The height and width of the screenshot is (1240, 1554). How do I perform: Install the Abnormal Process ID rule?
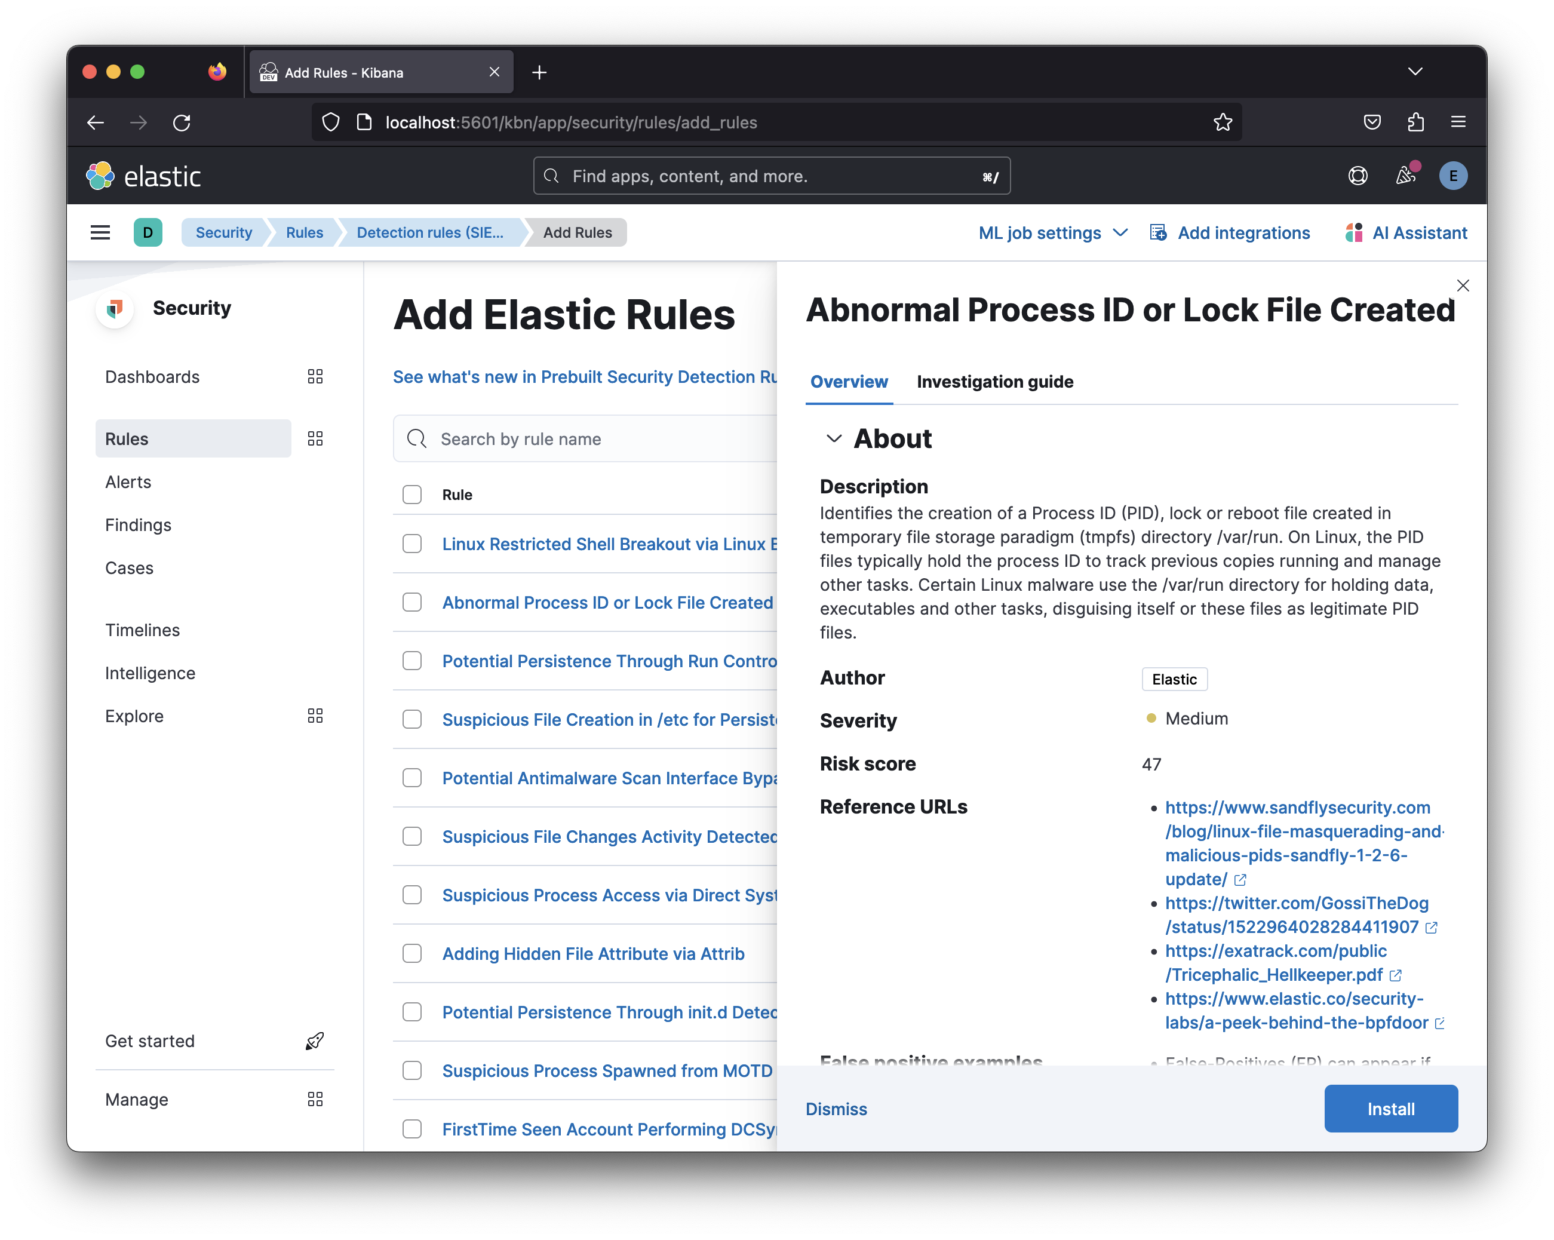[x=1391, y=1109]
